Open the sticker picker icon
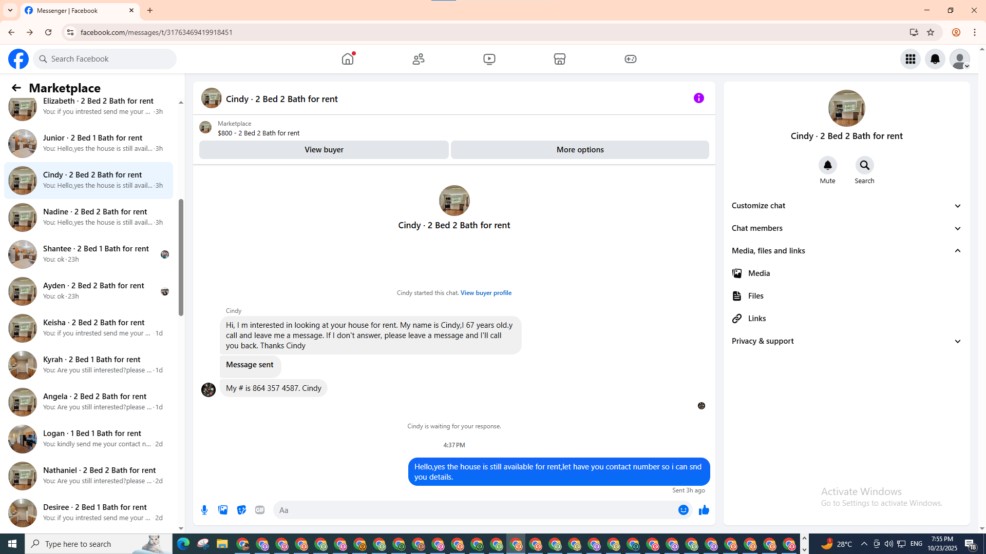Image resolution: width=986 pixels, height=554 pixels. (x=241, y=510)
